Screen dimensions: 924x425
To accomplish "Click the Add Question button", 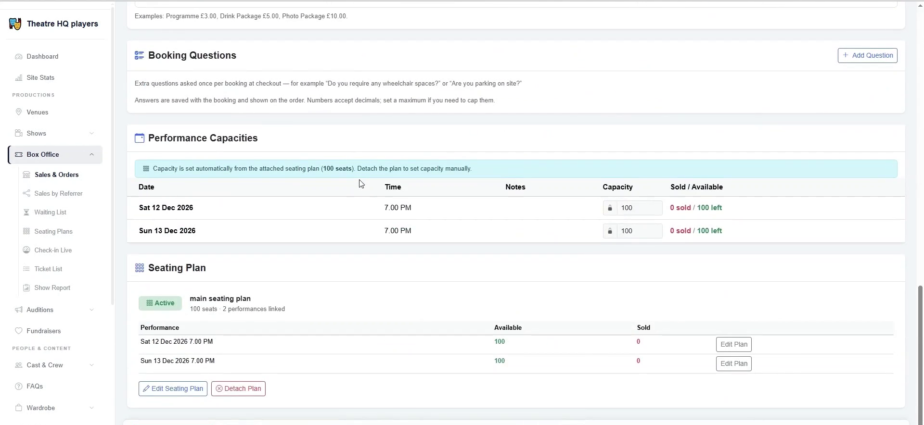I will (867, 55).
